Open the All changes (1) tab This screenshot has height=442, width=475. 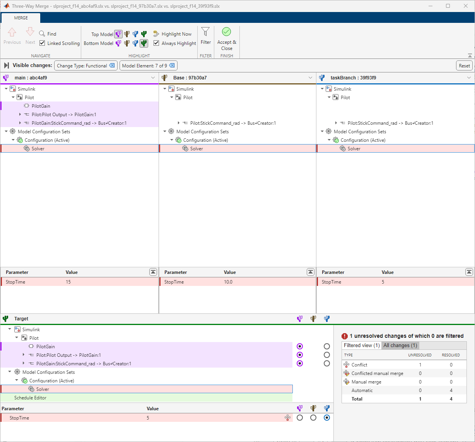[x=400, y=345]
